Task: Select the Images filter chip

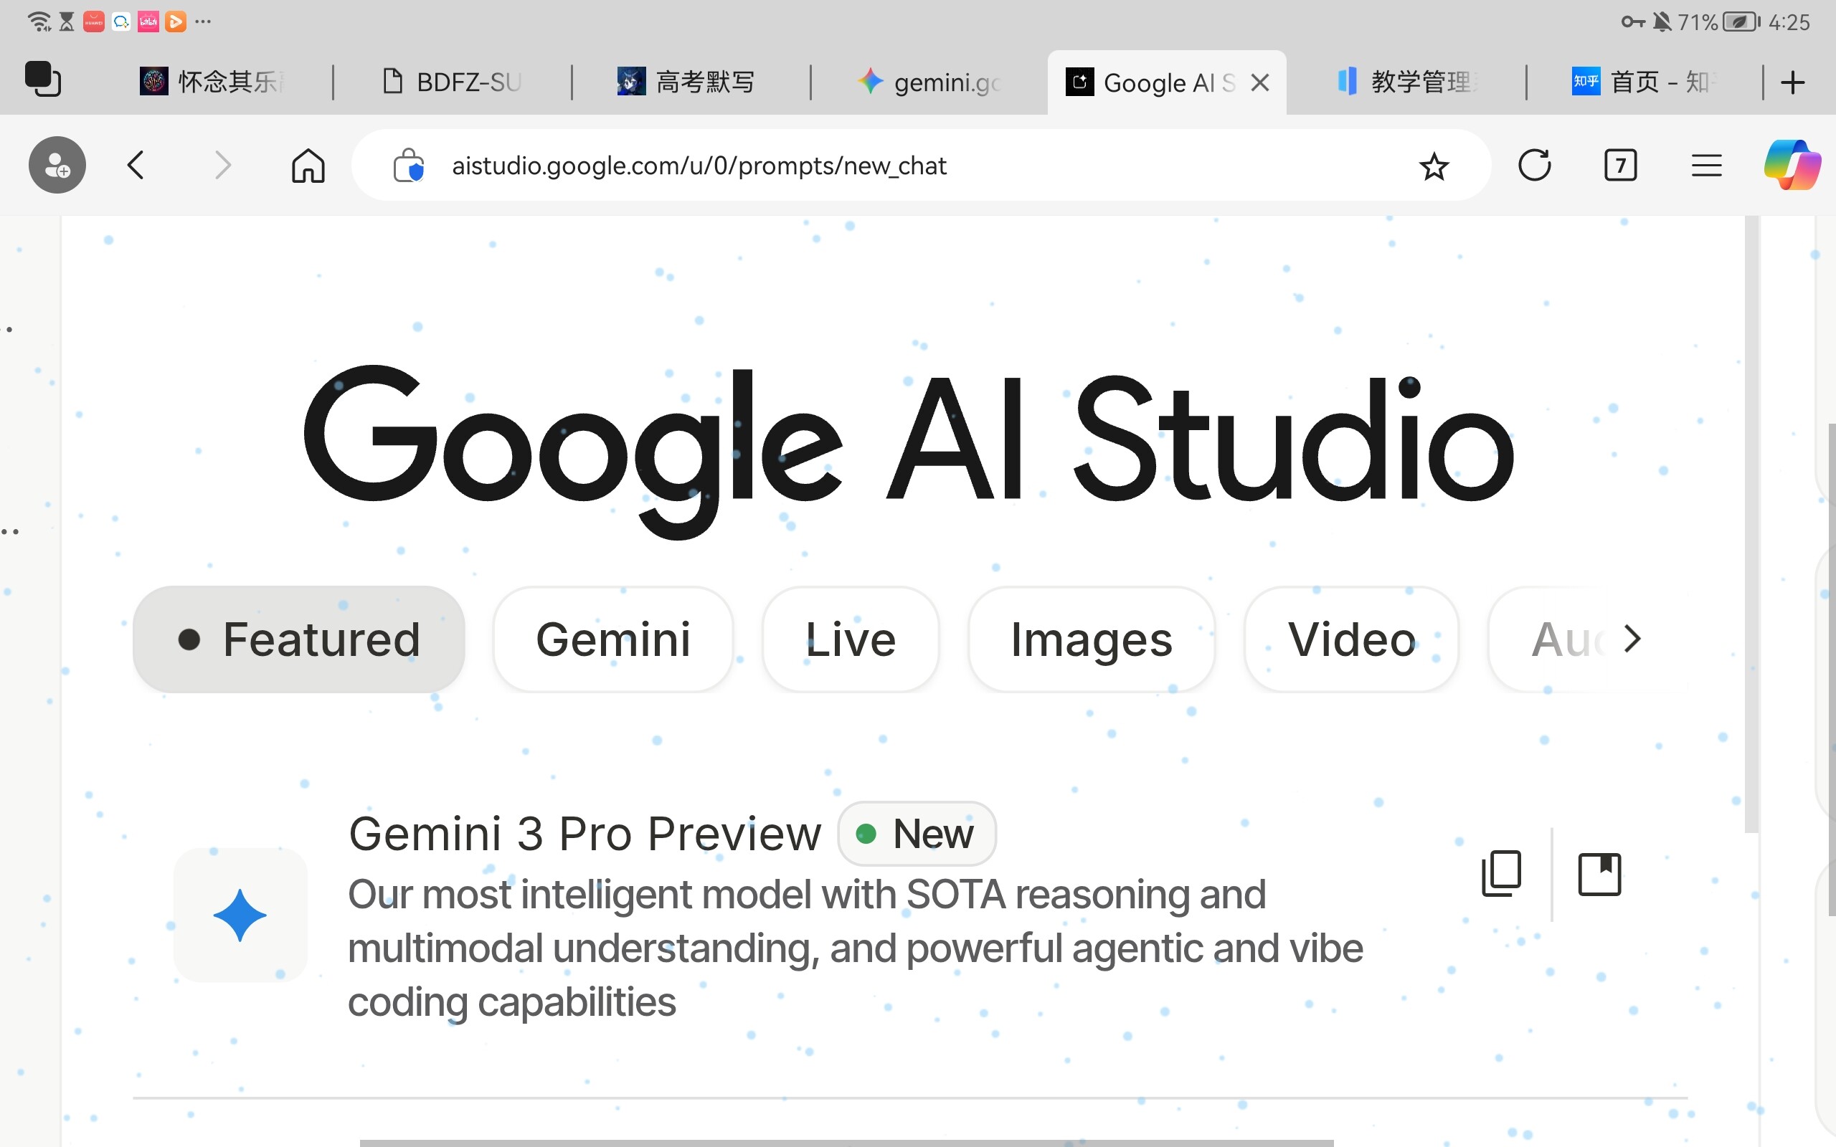Action: (1091, 639)
